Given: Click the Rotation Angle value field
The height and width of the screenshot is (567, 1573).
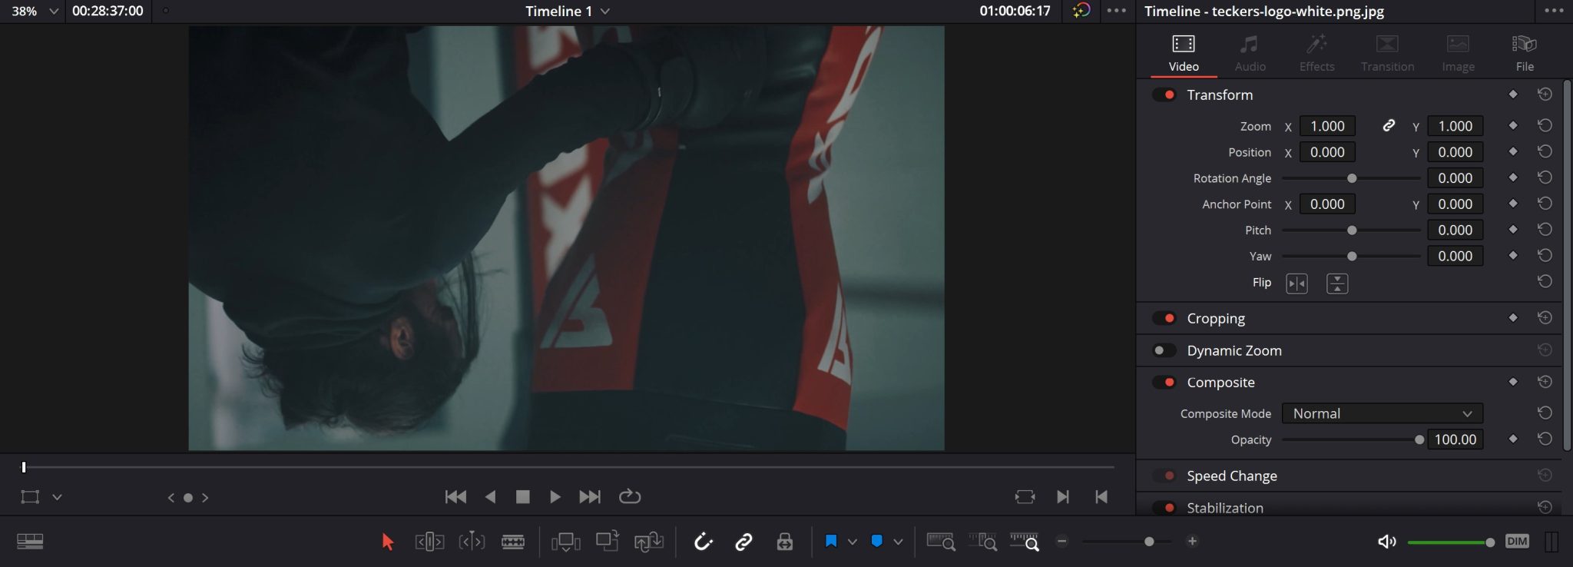Looking at the screenshot, I should [x=1455, y=178].
